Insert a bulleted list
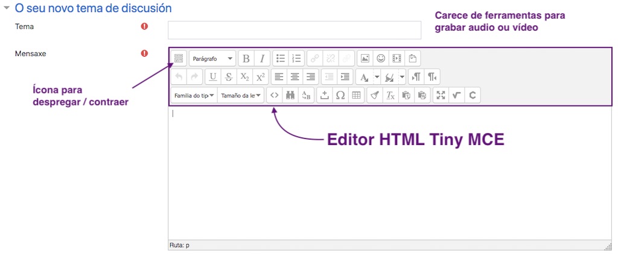 point(281,58)
